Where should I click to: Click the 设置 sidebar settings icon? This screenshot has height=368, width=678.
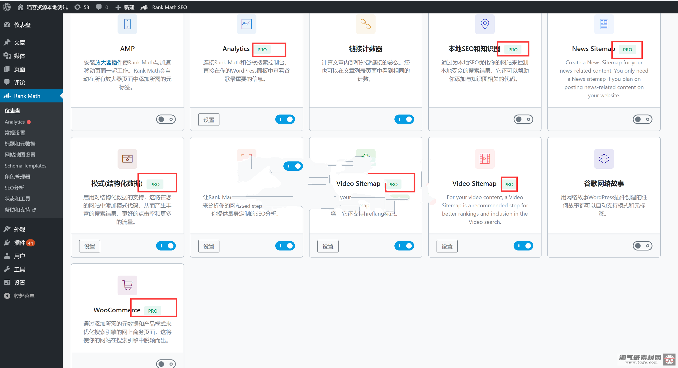pyautogui.click(x=7, y=283)
